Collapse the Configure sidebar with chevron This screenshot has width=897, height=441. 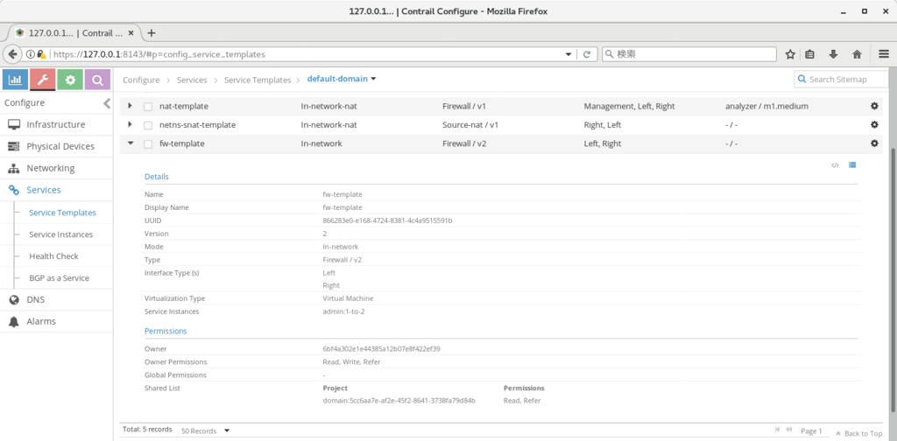click(106, 103)
